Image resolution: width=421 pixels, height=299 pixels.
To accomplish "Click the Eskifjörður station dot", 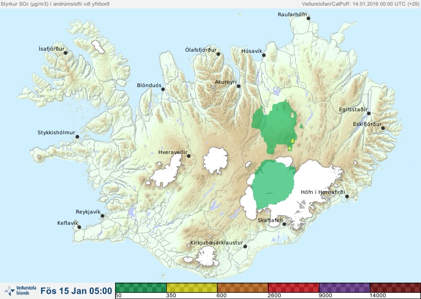I will (383, 128).
